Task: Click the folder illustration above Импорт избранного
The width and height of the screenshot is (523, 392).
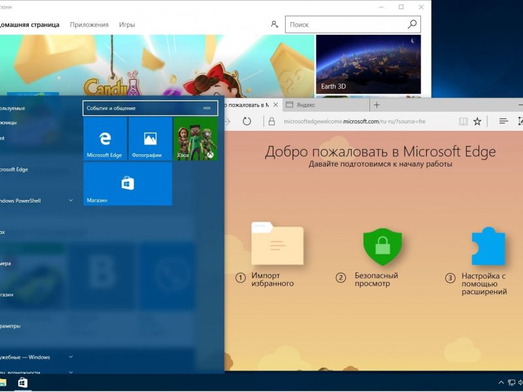Action: (277, 243)
